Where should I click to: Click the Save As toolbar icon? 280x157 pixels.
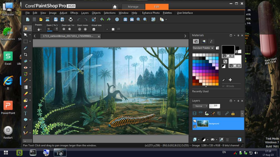pos(62,19)
